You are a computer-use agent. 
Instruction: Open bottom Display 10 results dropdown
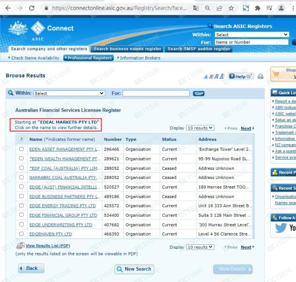click(200, 247)
